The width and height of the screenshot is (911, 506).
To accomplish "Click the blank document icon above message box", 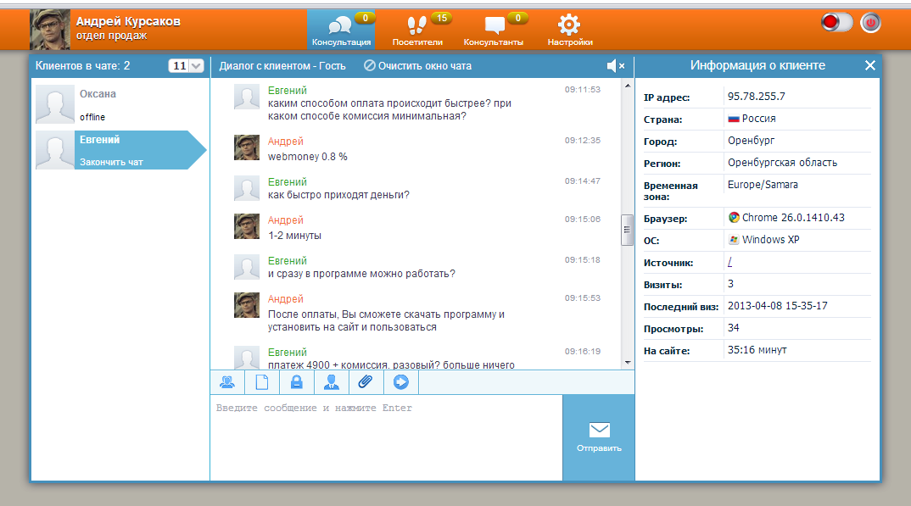I will 261,382.
